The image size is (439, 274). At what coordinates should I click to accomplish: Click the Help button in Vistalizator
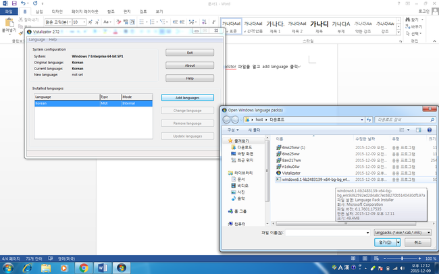pos(190,78)
